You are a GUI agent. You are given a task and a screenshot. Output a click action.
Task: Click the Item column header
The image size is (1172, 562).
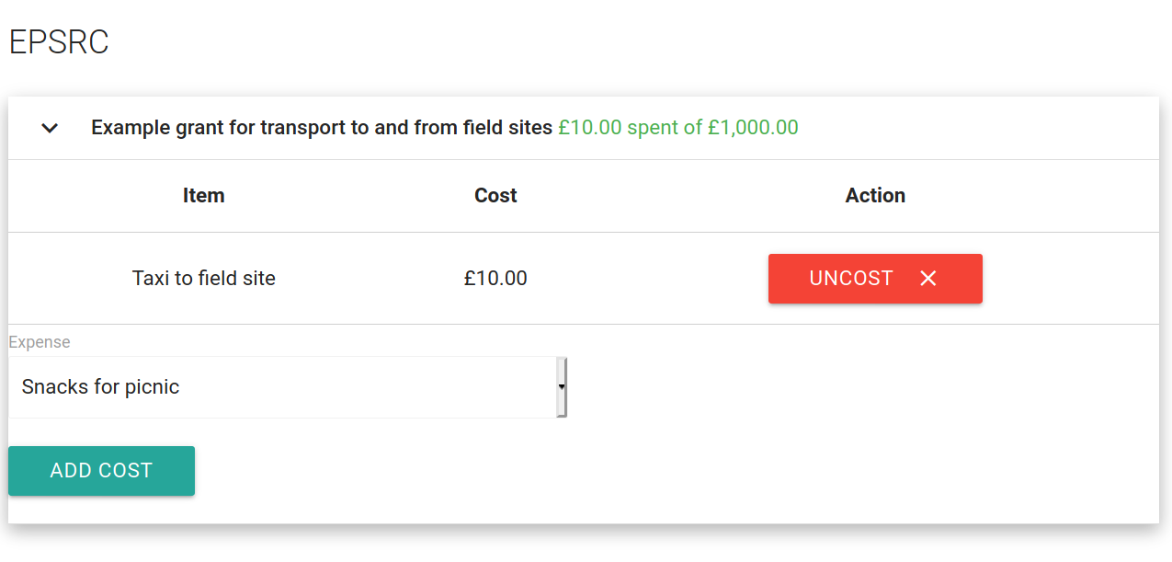pos(203,195)
